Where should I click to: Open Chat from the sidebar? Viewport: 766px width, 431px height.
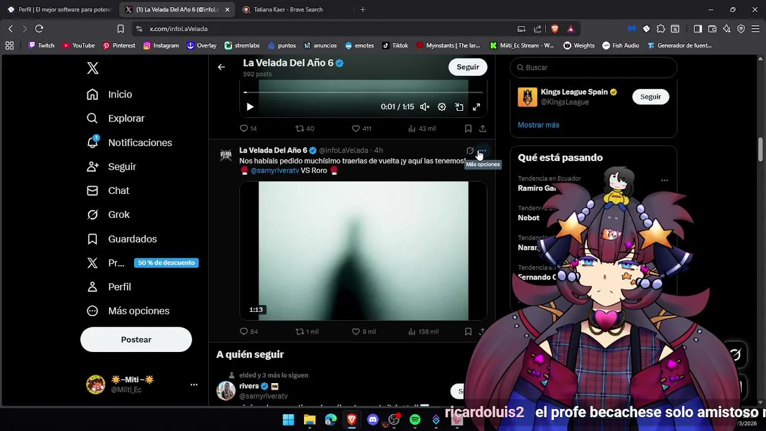[108, 190]
